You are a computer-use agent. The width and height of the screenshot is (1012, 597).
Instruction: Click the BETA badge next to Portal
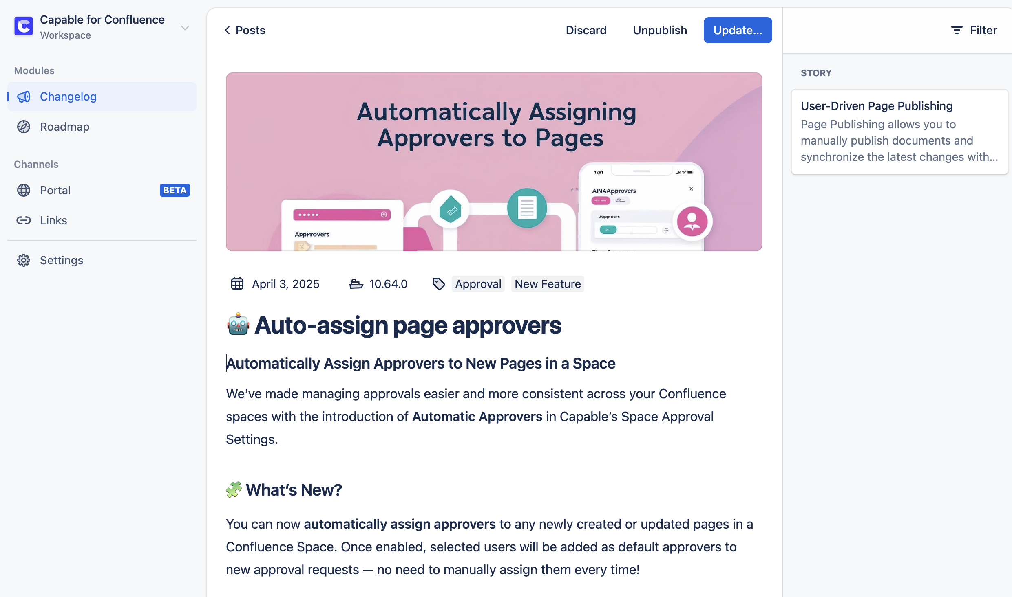[175, 190]
